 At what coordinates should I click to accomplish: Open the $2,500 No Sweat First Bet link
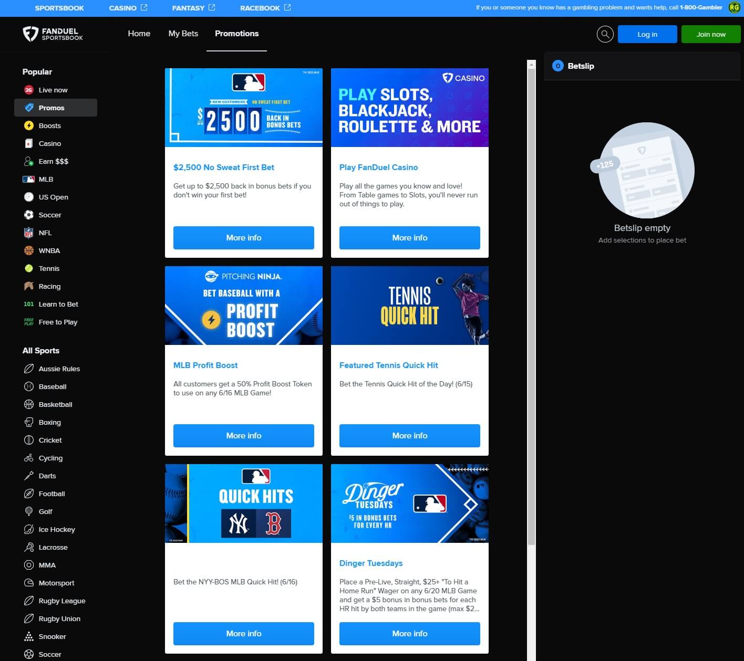pos(224,167)
